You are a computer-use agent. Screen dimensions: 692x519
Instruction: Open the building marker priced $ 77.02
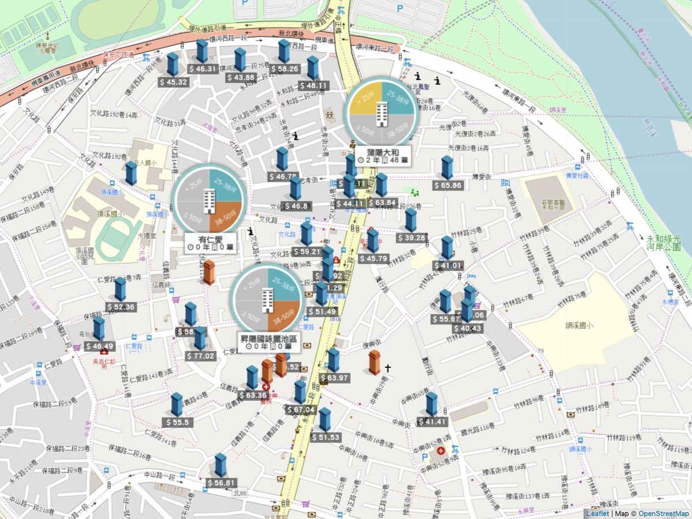(200, 339)
